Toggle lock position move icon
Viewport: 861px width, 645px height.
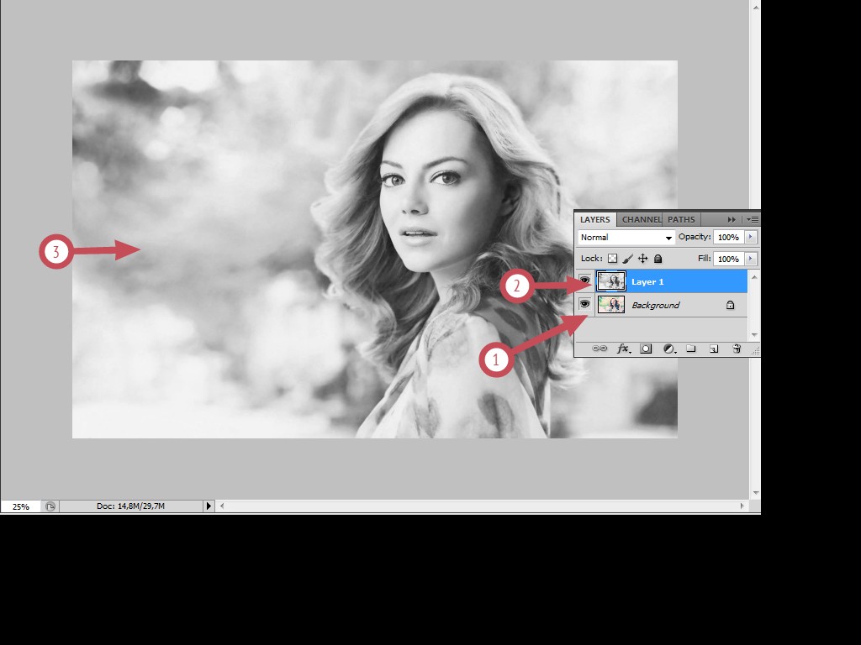point(643,259)
